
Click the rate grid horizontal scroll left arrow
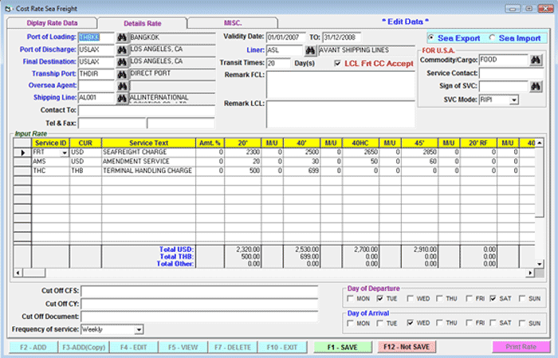coord(18,273)
